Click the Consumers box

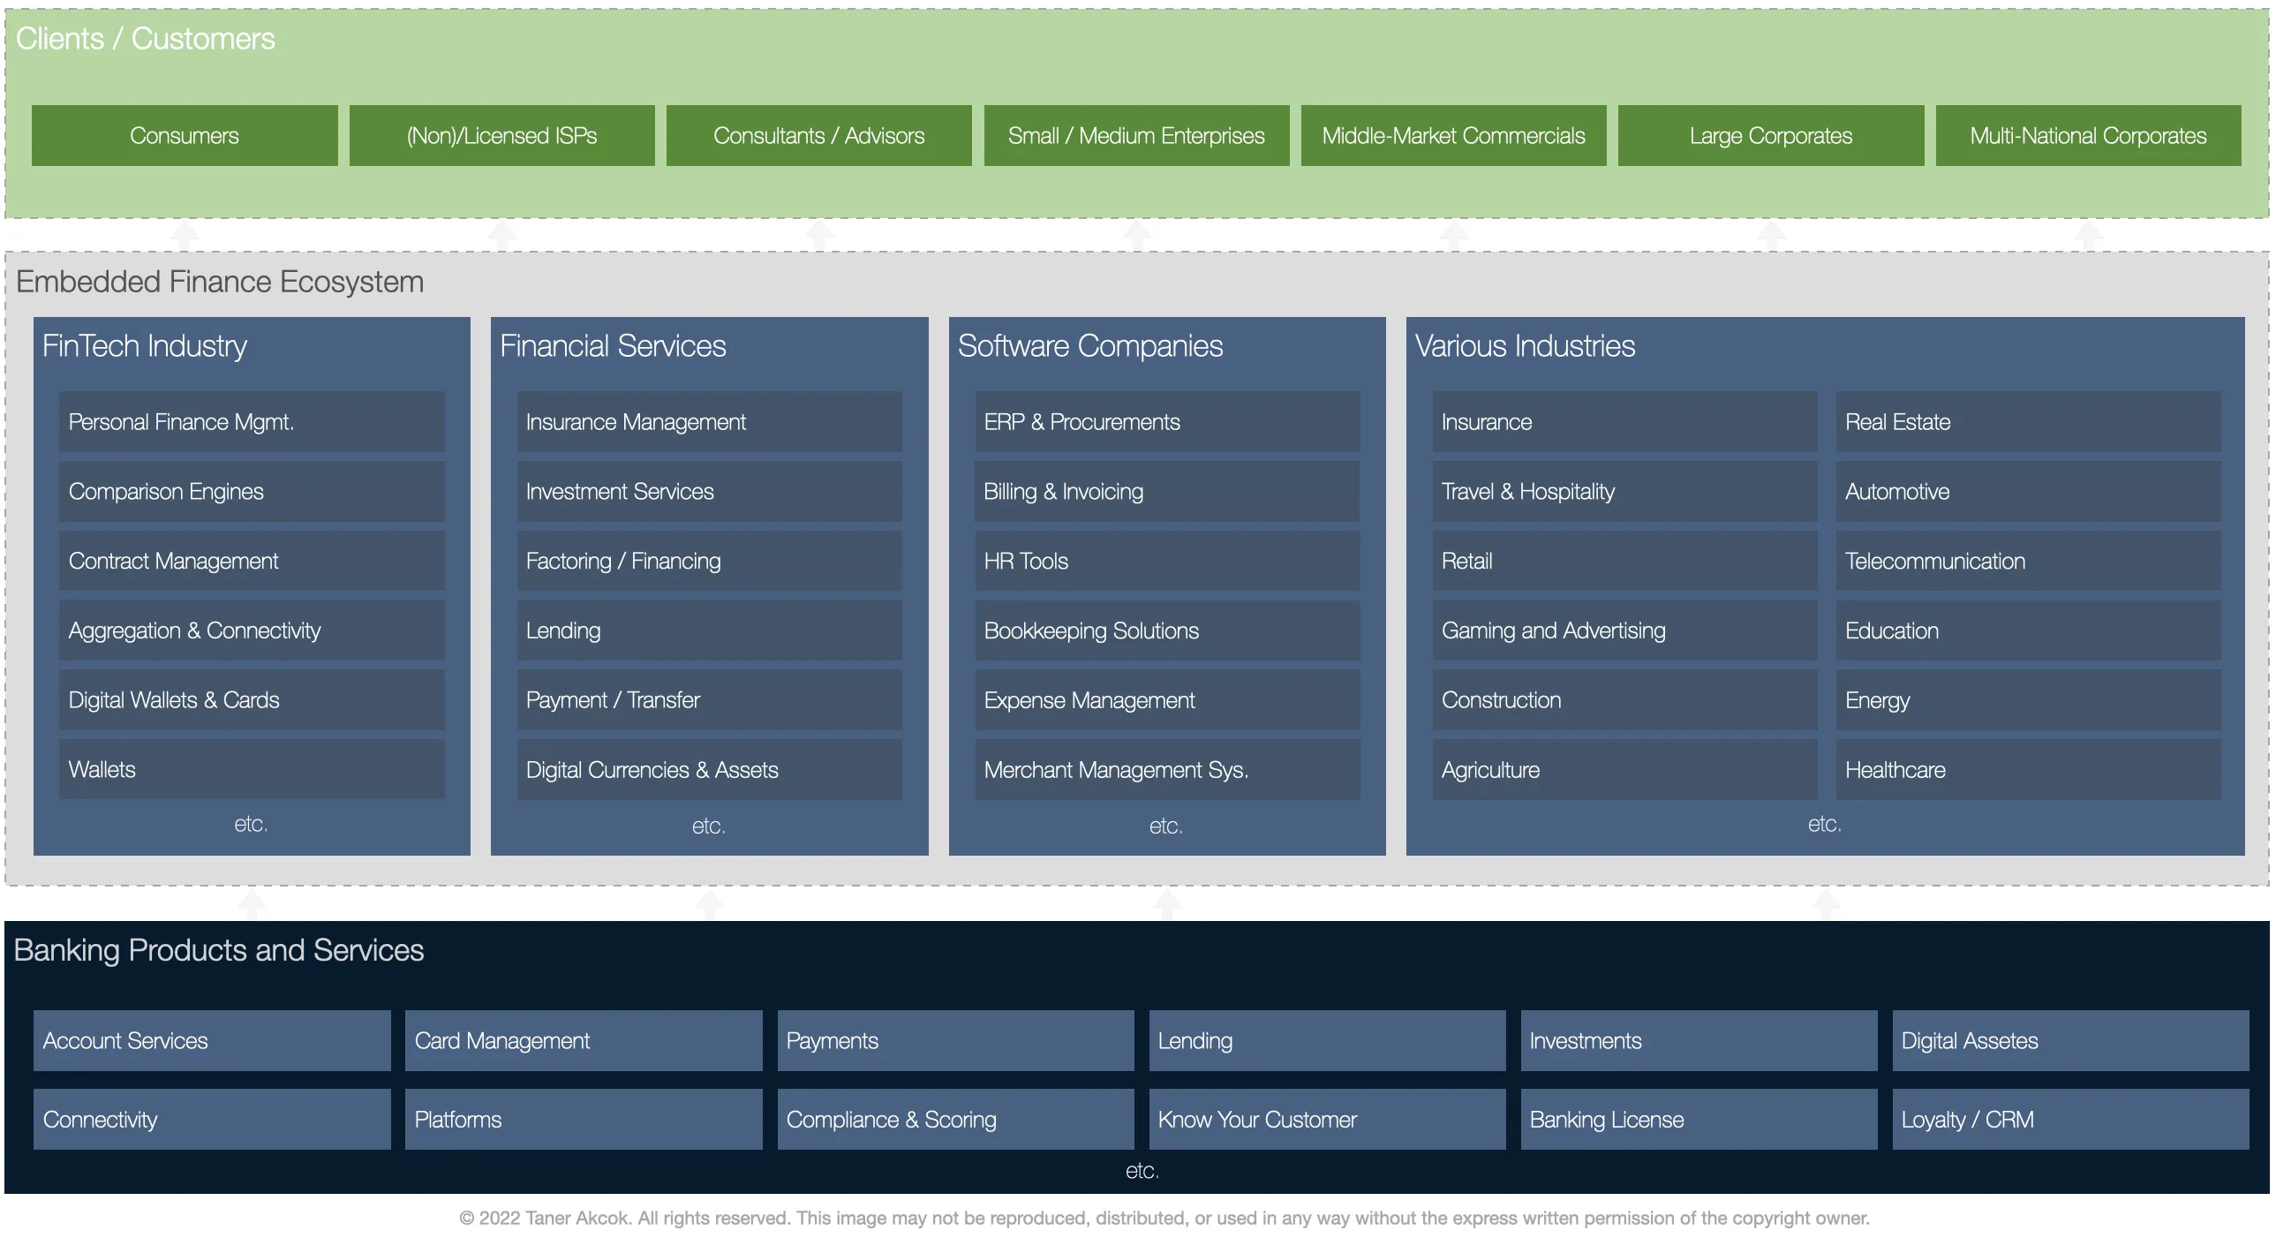pos(184,135)
